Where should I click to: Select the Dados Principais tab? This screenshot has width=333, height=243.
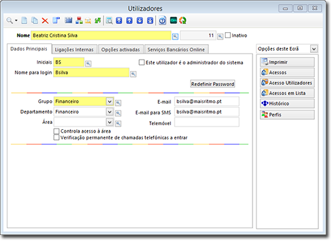[x=29, y=49]
